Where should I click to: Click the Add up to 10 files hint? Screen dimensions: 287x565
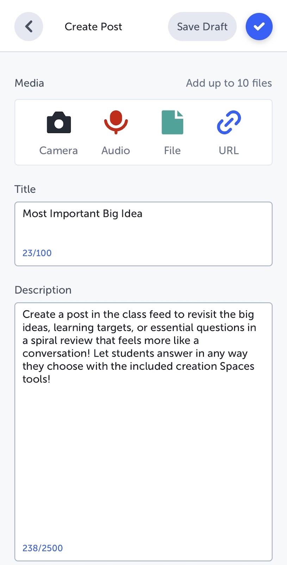(x=229, y=83)
